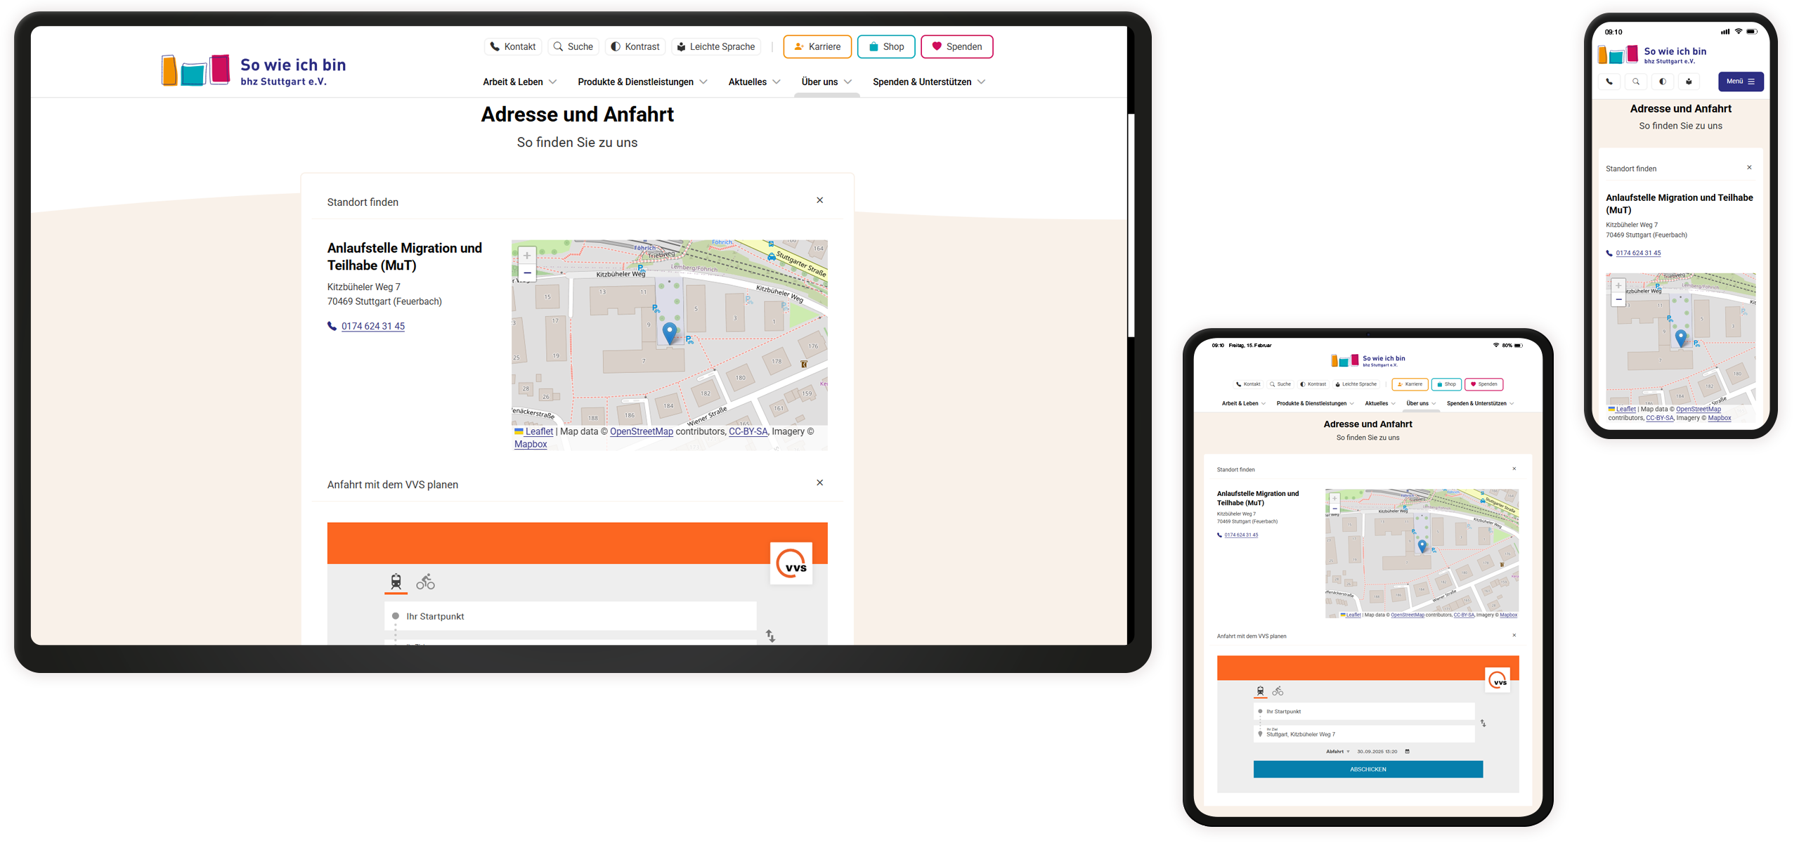
Task: Click the minus button to zoom out the map
Action: coord(527,273)
